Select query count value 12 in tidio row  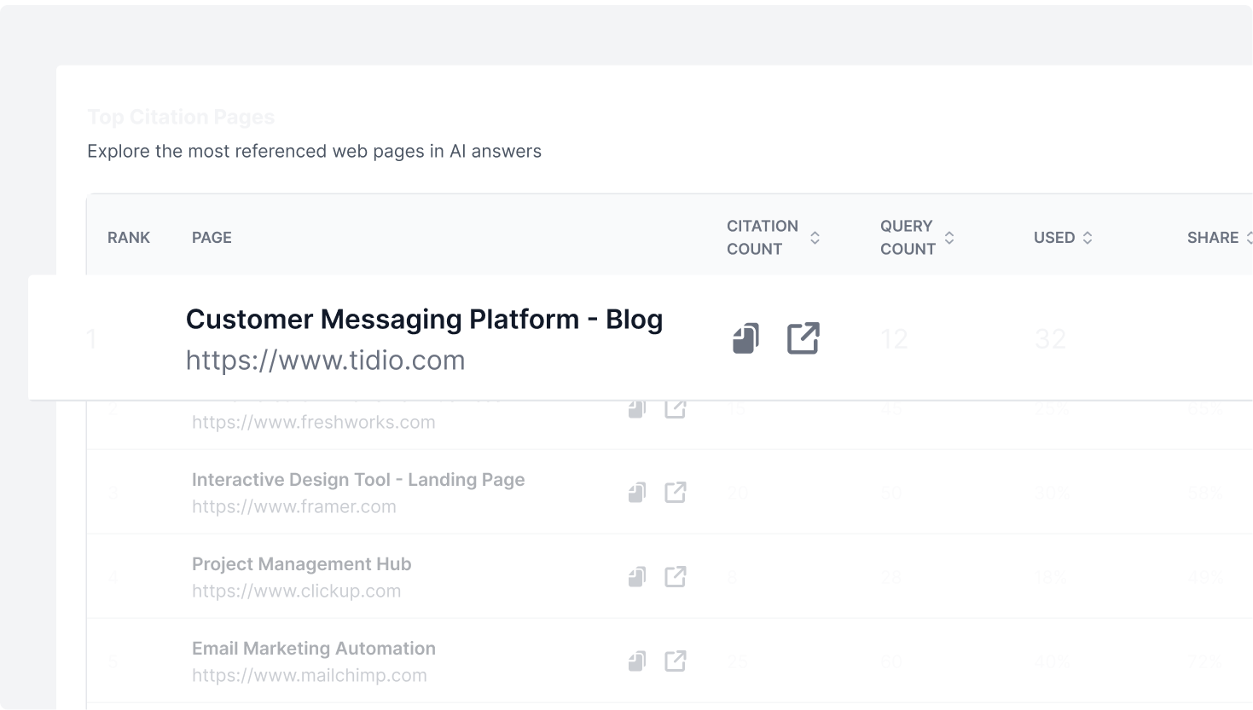click(895, 339)
